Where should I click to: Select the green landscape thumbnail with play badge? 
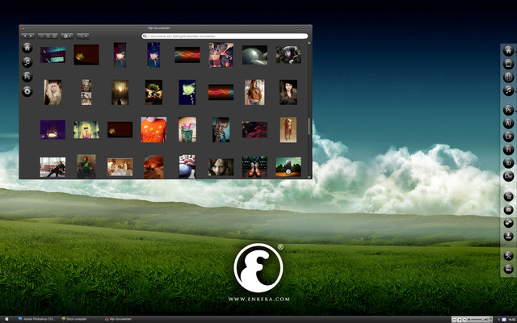[288, 167]
